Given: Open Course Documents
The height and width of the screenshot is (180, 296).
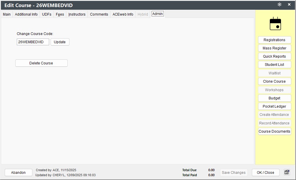Looking at the screenshot, I should [275, 131].
